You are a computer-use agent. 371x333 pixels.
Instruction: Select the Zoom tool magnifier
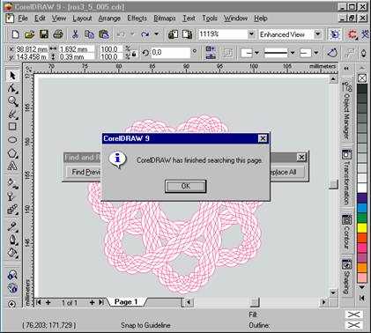[x=12, y=101]
